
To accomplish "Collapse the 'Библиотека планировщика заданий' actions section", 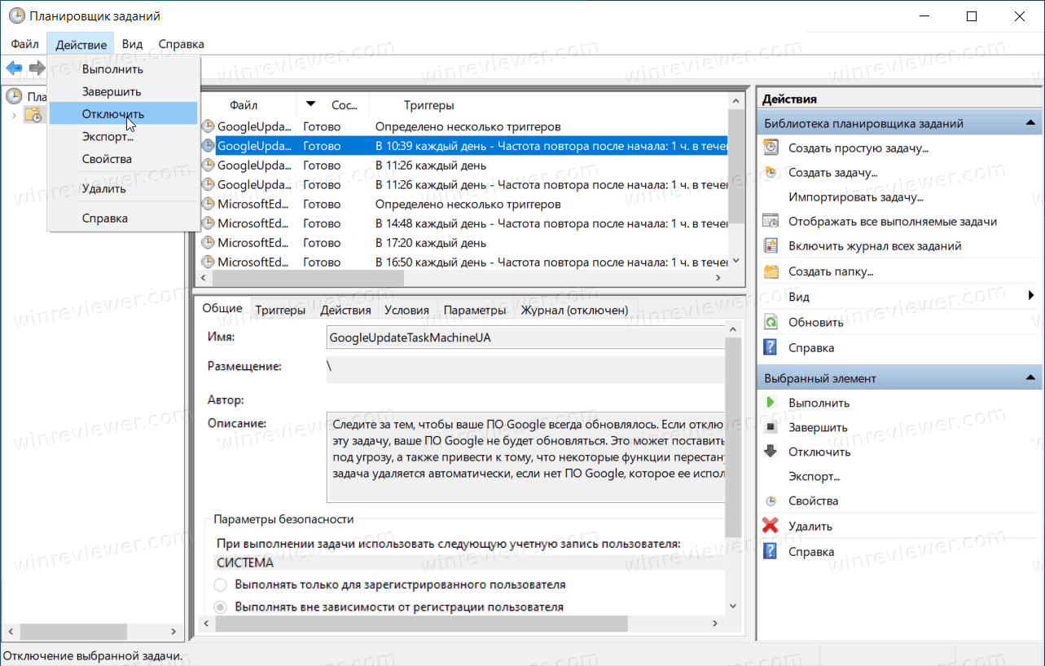I will click(x=1030, y=123).
